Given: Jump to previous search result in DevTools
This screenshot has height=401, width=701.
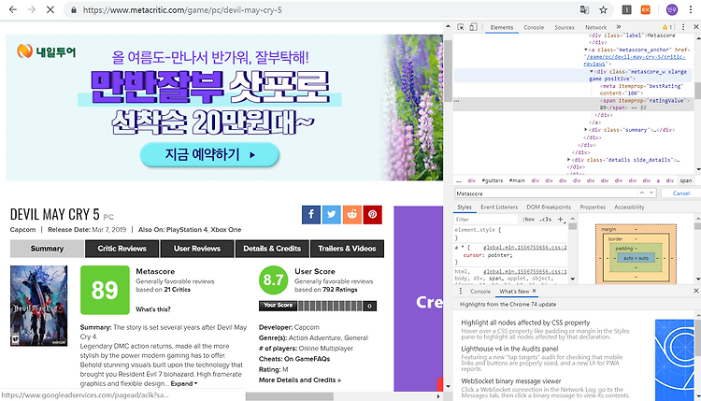Looking at the screenshot, I should point(642,193).
